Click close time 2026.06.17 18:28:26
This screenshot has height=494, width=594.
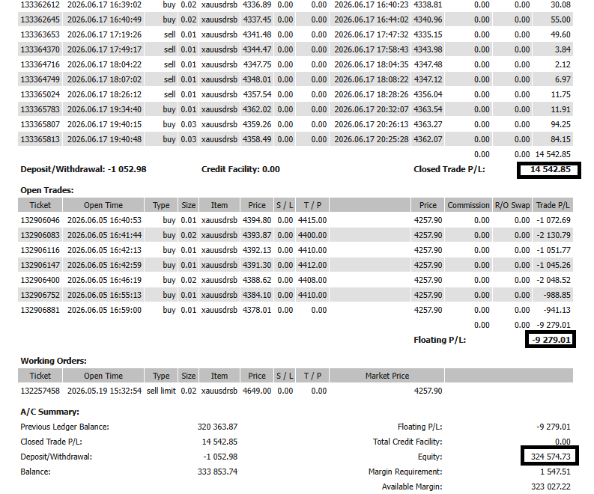(x=372, y=94)
